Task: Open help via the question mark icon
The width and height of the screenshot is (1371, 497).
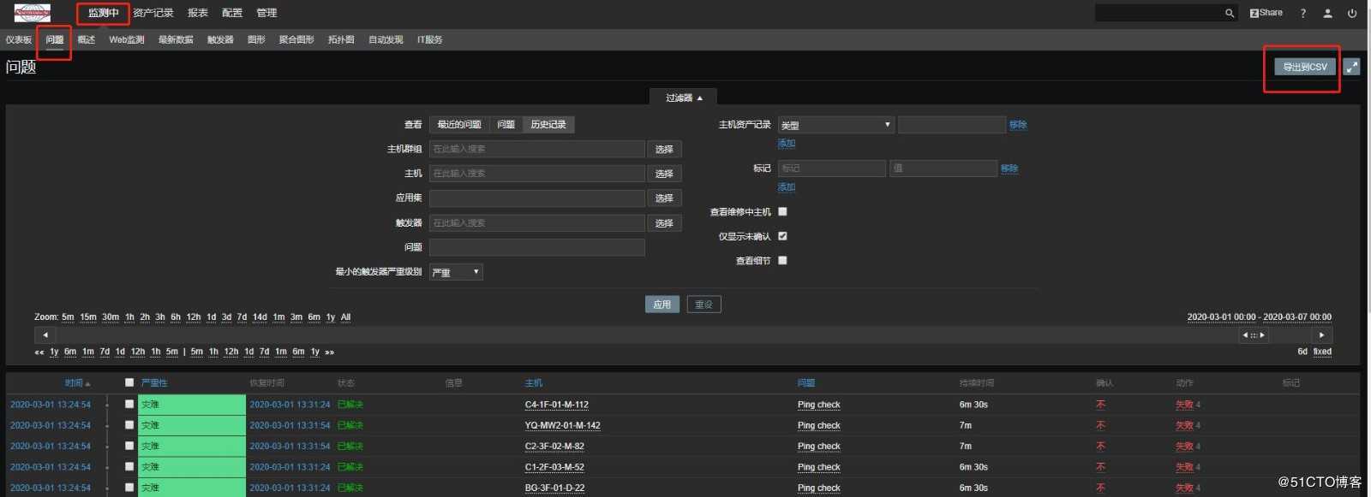Action: [x=1303, y=13]
